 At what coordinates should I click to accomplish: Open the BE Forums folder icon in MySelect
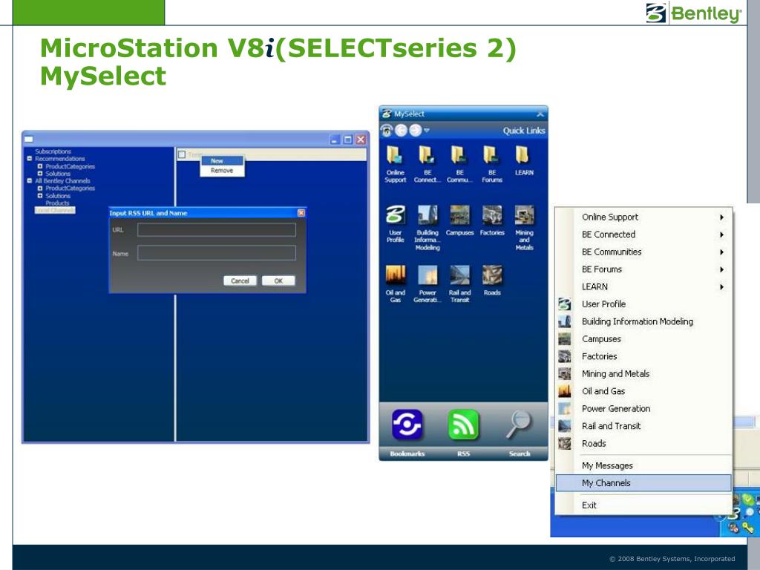[491, 156]
